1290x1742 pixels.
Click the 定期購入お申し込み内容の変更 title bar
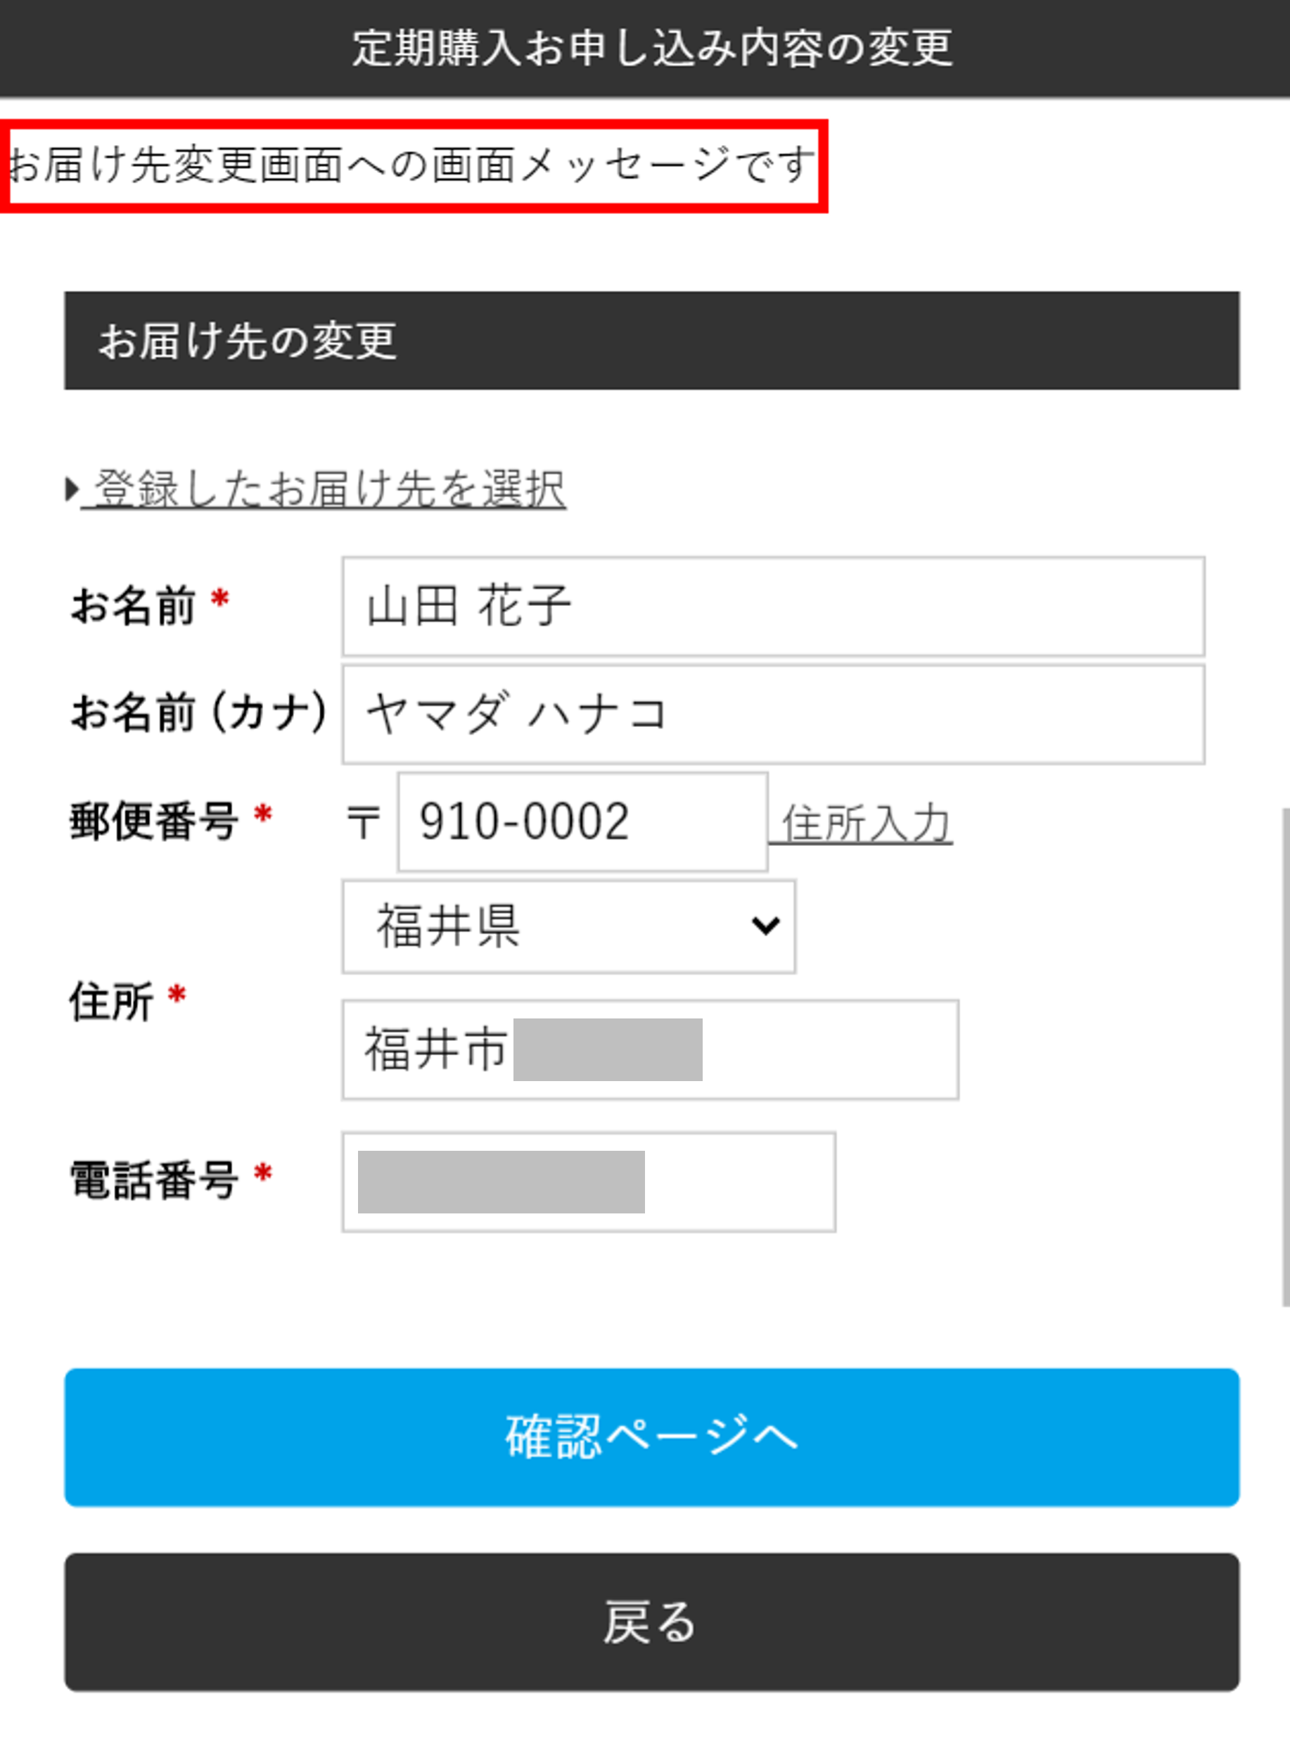tap(651, 47)
